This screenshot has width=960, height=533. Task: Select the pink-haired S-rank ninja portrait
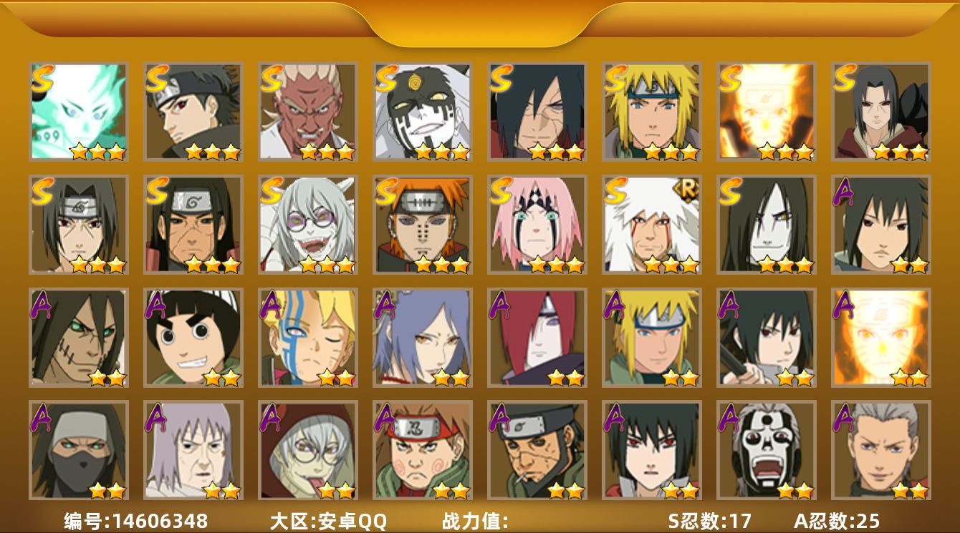[537, 225]
